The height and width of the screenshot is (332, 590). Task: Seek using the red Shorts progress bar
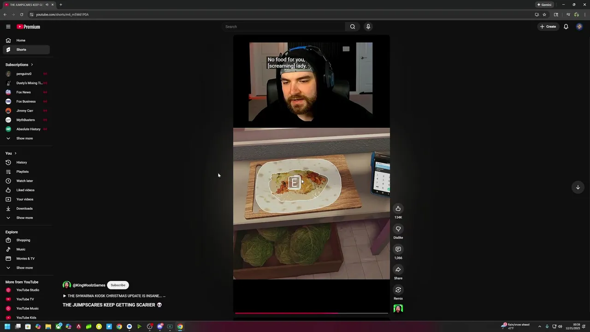click(x=312, y=313)
